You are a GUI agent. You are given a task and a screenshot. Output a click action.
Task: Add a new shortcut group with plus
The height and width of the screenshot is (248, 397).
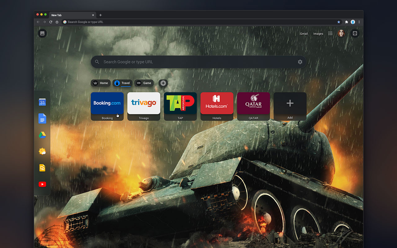pyautogui.click(x=163, y=83)
